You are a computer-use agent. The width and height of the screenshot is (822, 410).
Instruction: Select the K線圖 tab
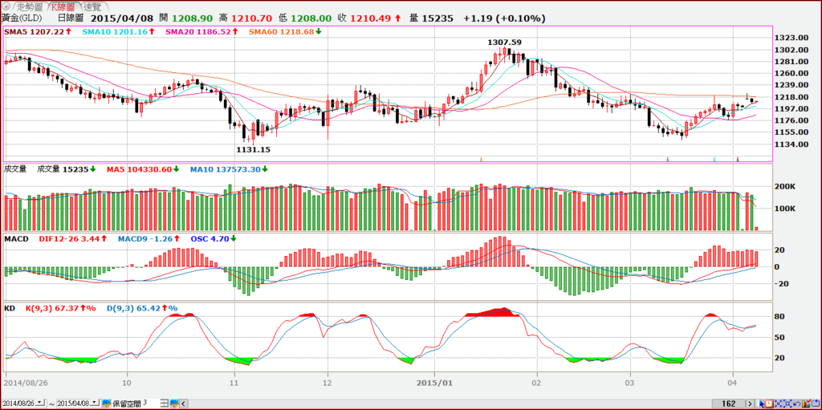pyautogui.click(x=65, y=6)
